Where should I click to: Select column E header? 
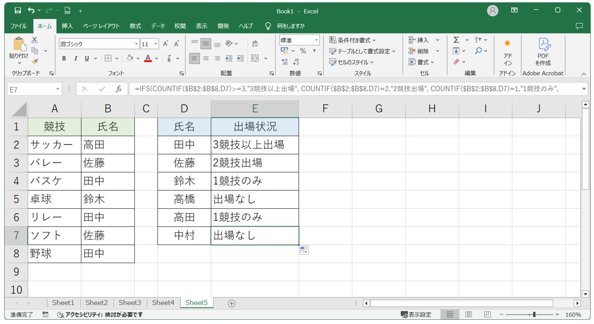point(255,109)
